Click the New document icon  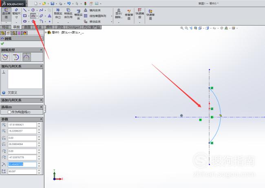36,3
